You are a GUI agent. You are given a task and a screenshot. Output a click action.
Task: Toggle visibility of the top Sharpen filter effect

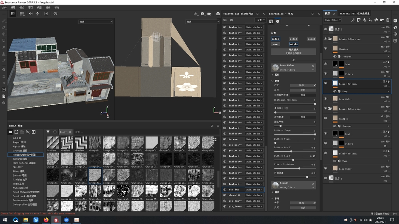pos(335,56)
